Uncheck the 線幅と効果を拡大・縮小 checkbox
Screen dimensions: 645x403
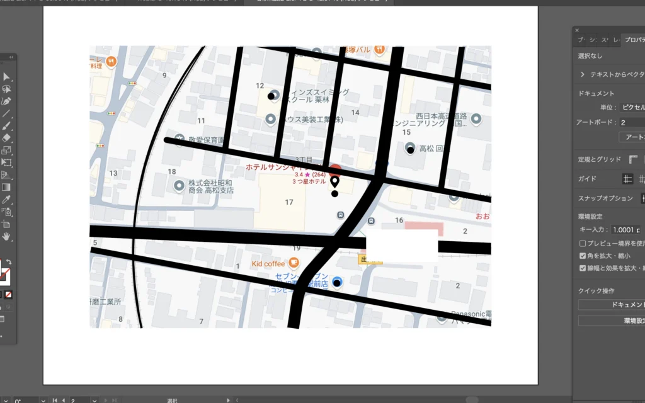tap(583, 268)
